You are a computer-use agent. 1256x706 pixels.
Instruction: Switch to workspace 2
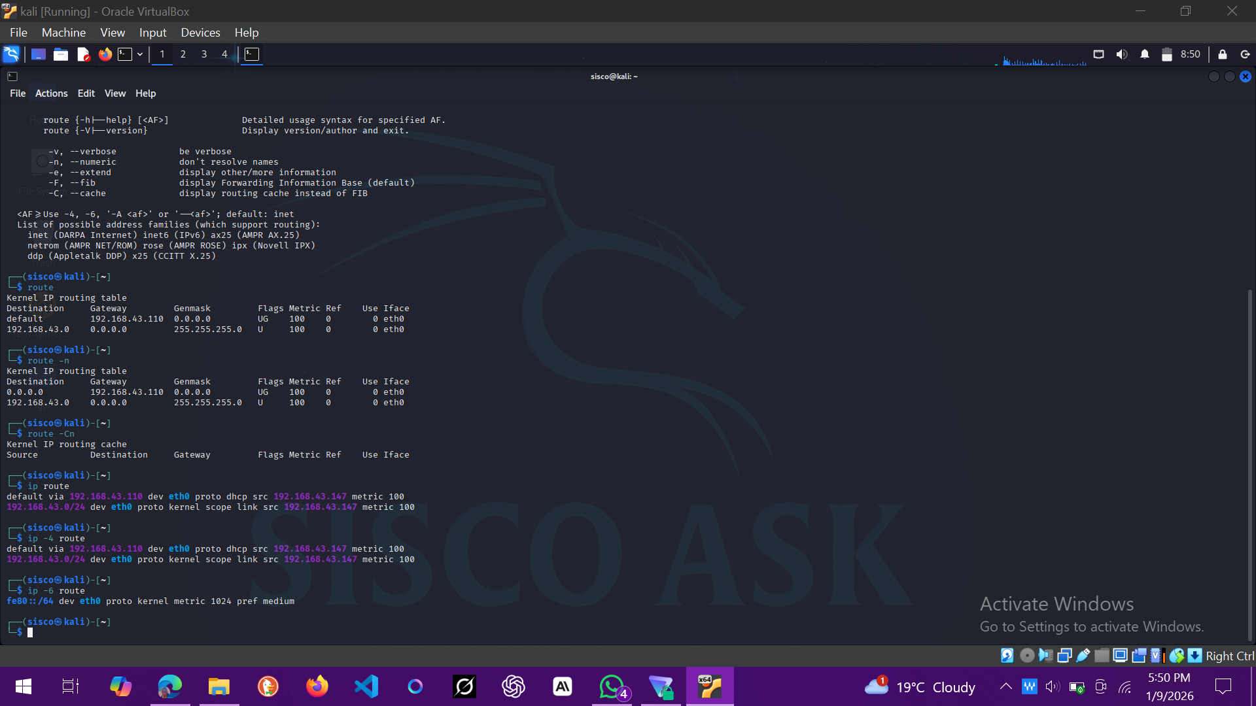point(183,54)
